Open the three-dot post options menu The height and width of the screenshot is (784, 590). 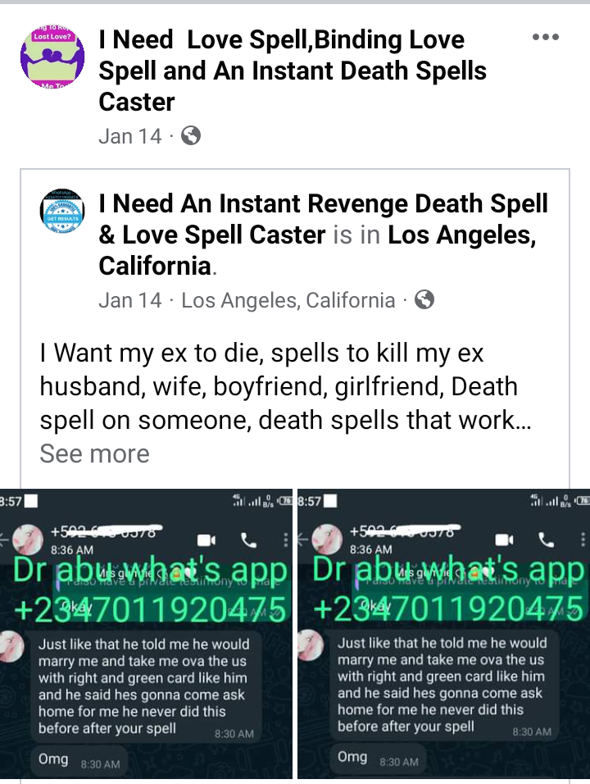[546, 37]
